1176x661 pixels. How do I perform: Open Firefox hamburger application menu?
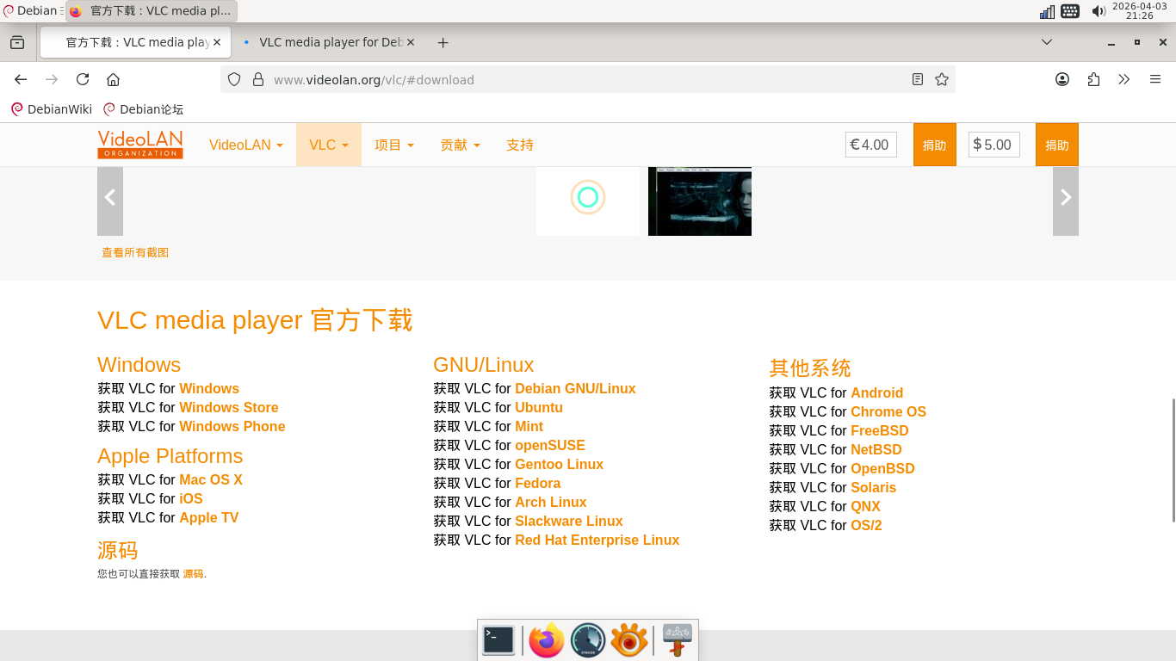[x=1155, y=79]
